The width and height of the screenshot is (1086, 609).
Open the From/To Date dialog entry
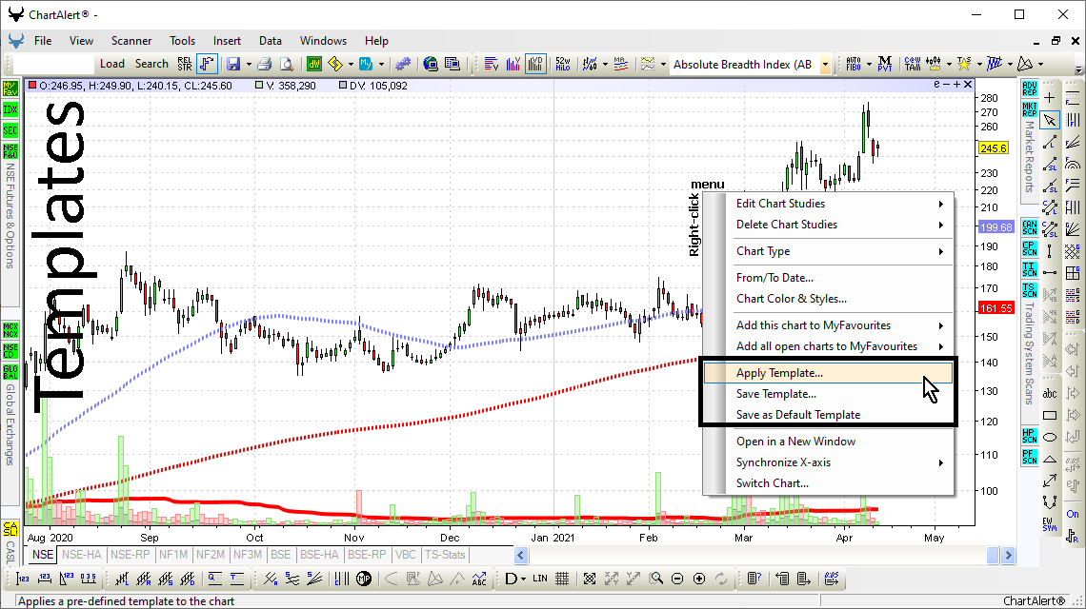829,278
